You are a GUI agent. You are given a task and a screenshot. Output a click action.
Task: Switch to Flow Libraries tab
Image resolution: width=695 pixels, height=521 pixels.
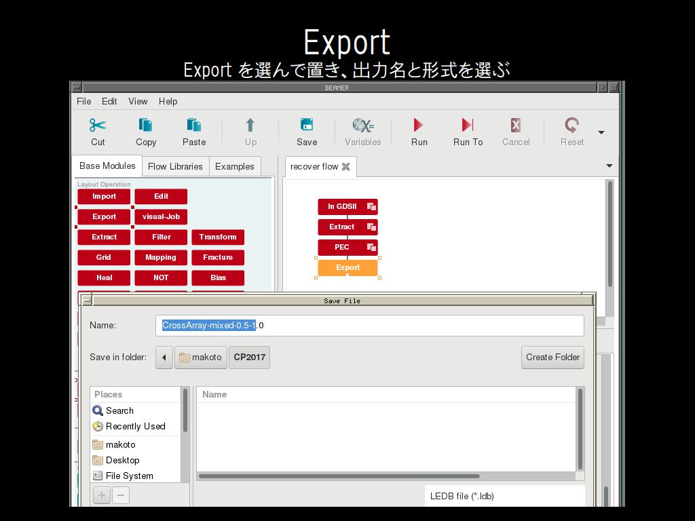[175, 167]
